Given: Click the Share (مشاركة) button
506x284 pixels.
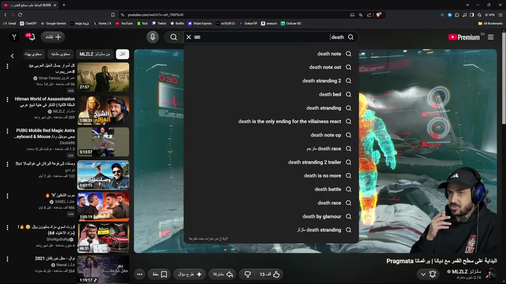Looking at the screenshot, I should click(223, 274).
